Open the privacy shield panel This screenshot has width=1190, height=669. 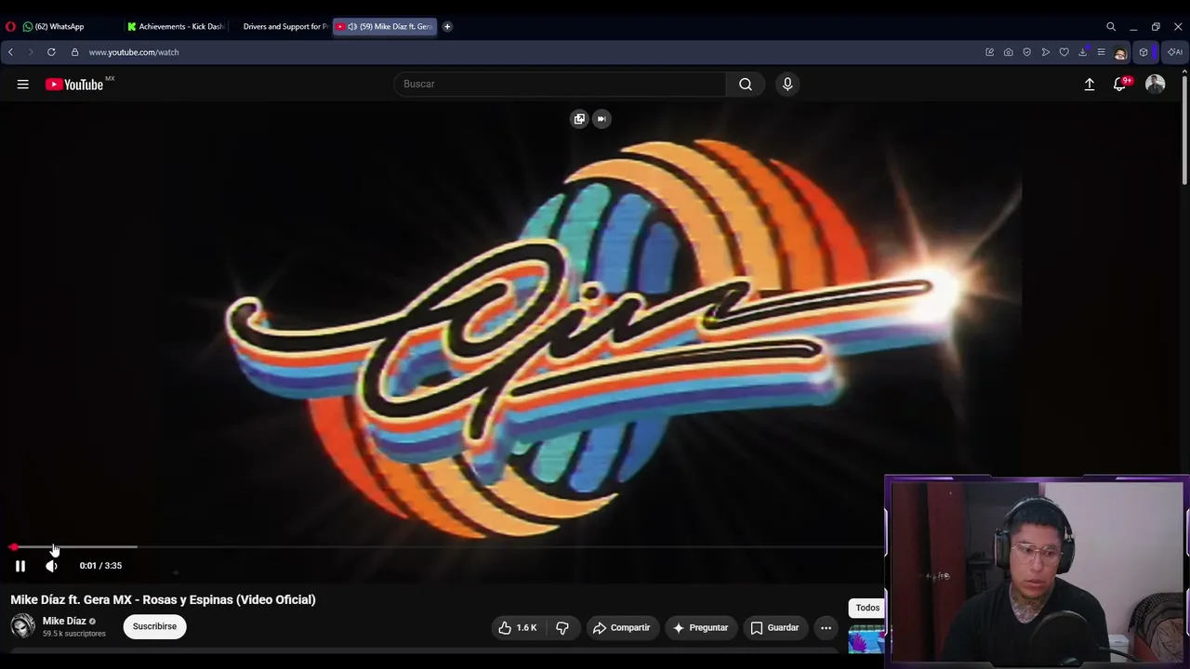coord(1026,52)
